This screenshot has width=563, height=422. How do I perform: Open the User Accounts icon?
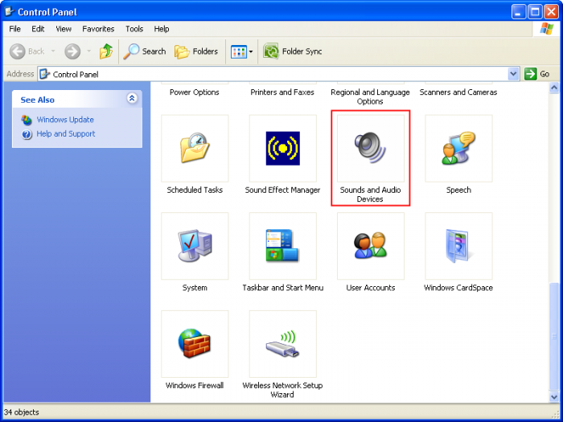pyautogui.click(x=371, y=246)
